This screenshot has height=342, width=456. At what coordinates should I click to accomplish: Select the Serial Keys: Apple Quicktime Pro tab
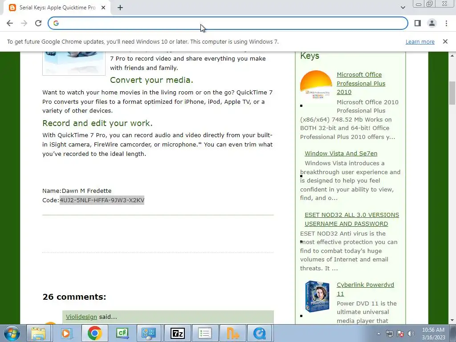[57, 8]
